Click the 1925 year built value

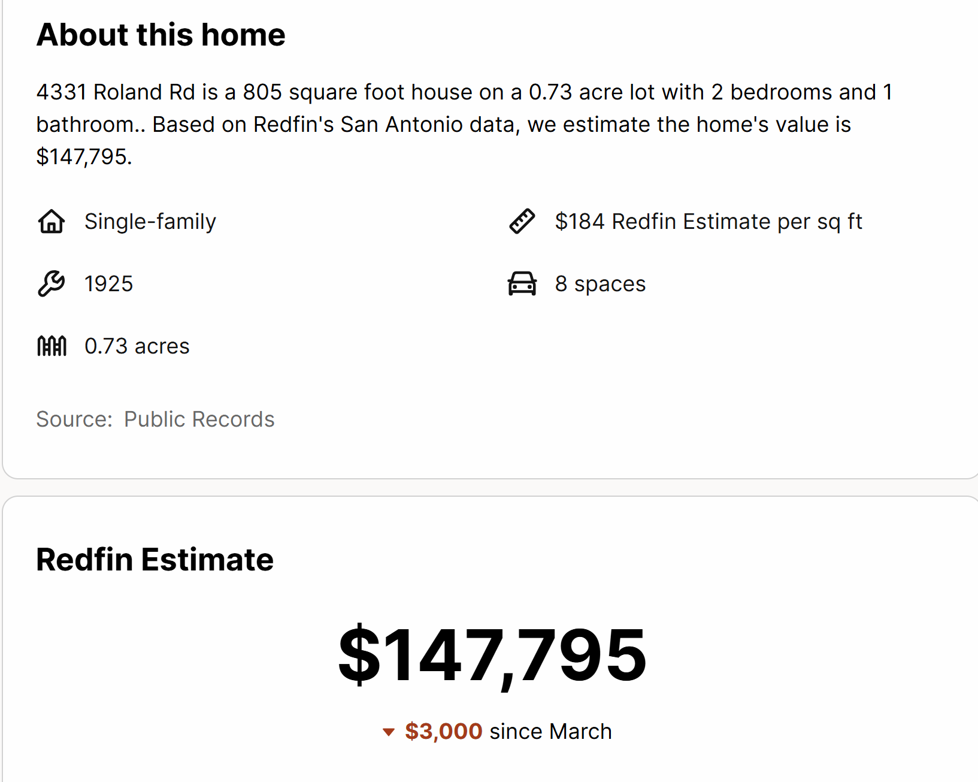point(108,284)
